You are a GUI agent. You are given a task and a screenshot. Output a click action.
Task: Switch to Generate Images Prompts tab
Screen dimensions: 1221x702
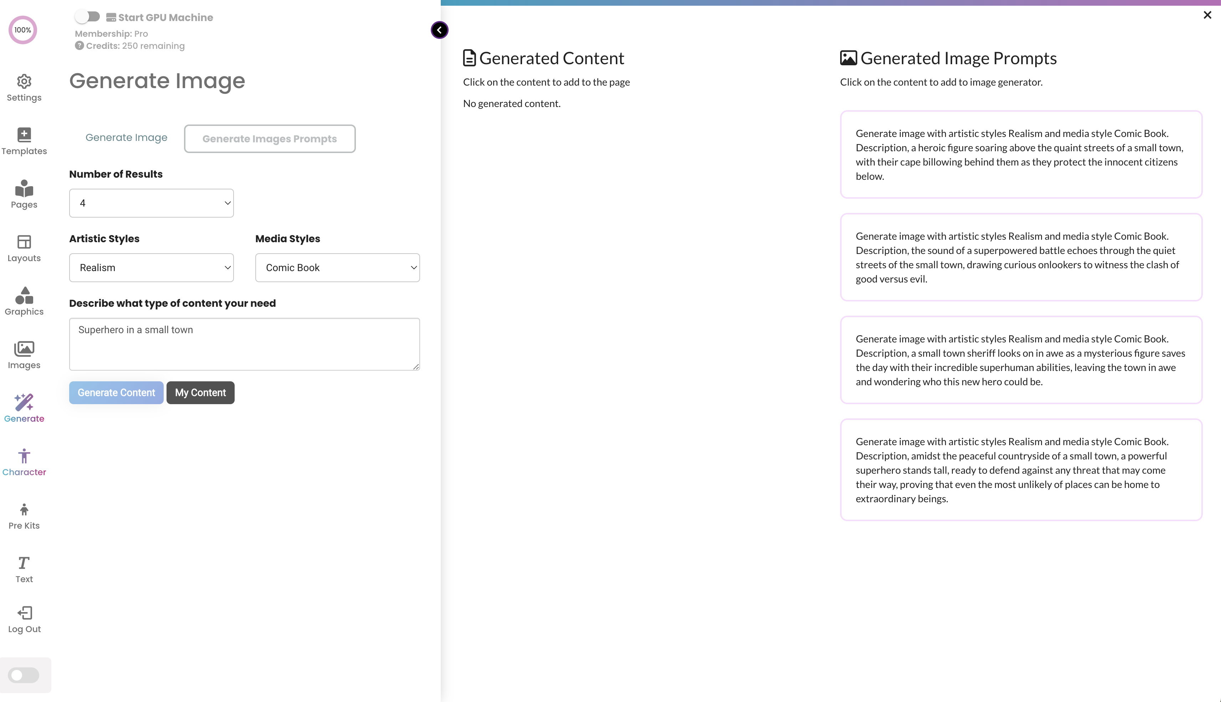[269, 139]
